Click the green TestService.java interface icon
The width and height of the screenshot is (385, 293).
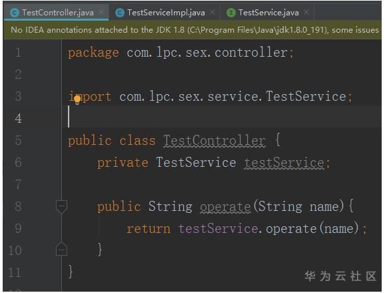coord(231,13)
